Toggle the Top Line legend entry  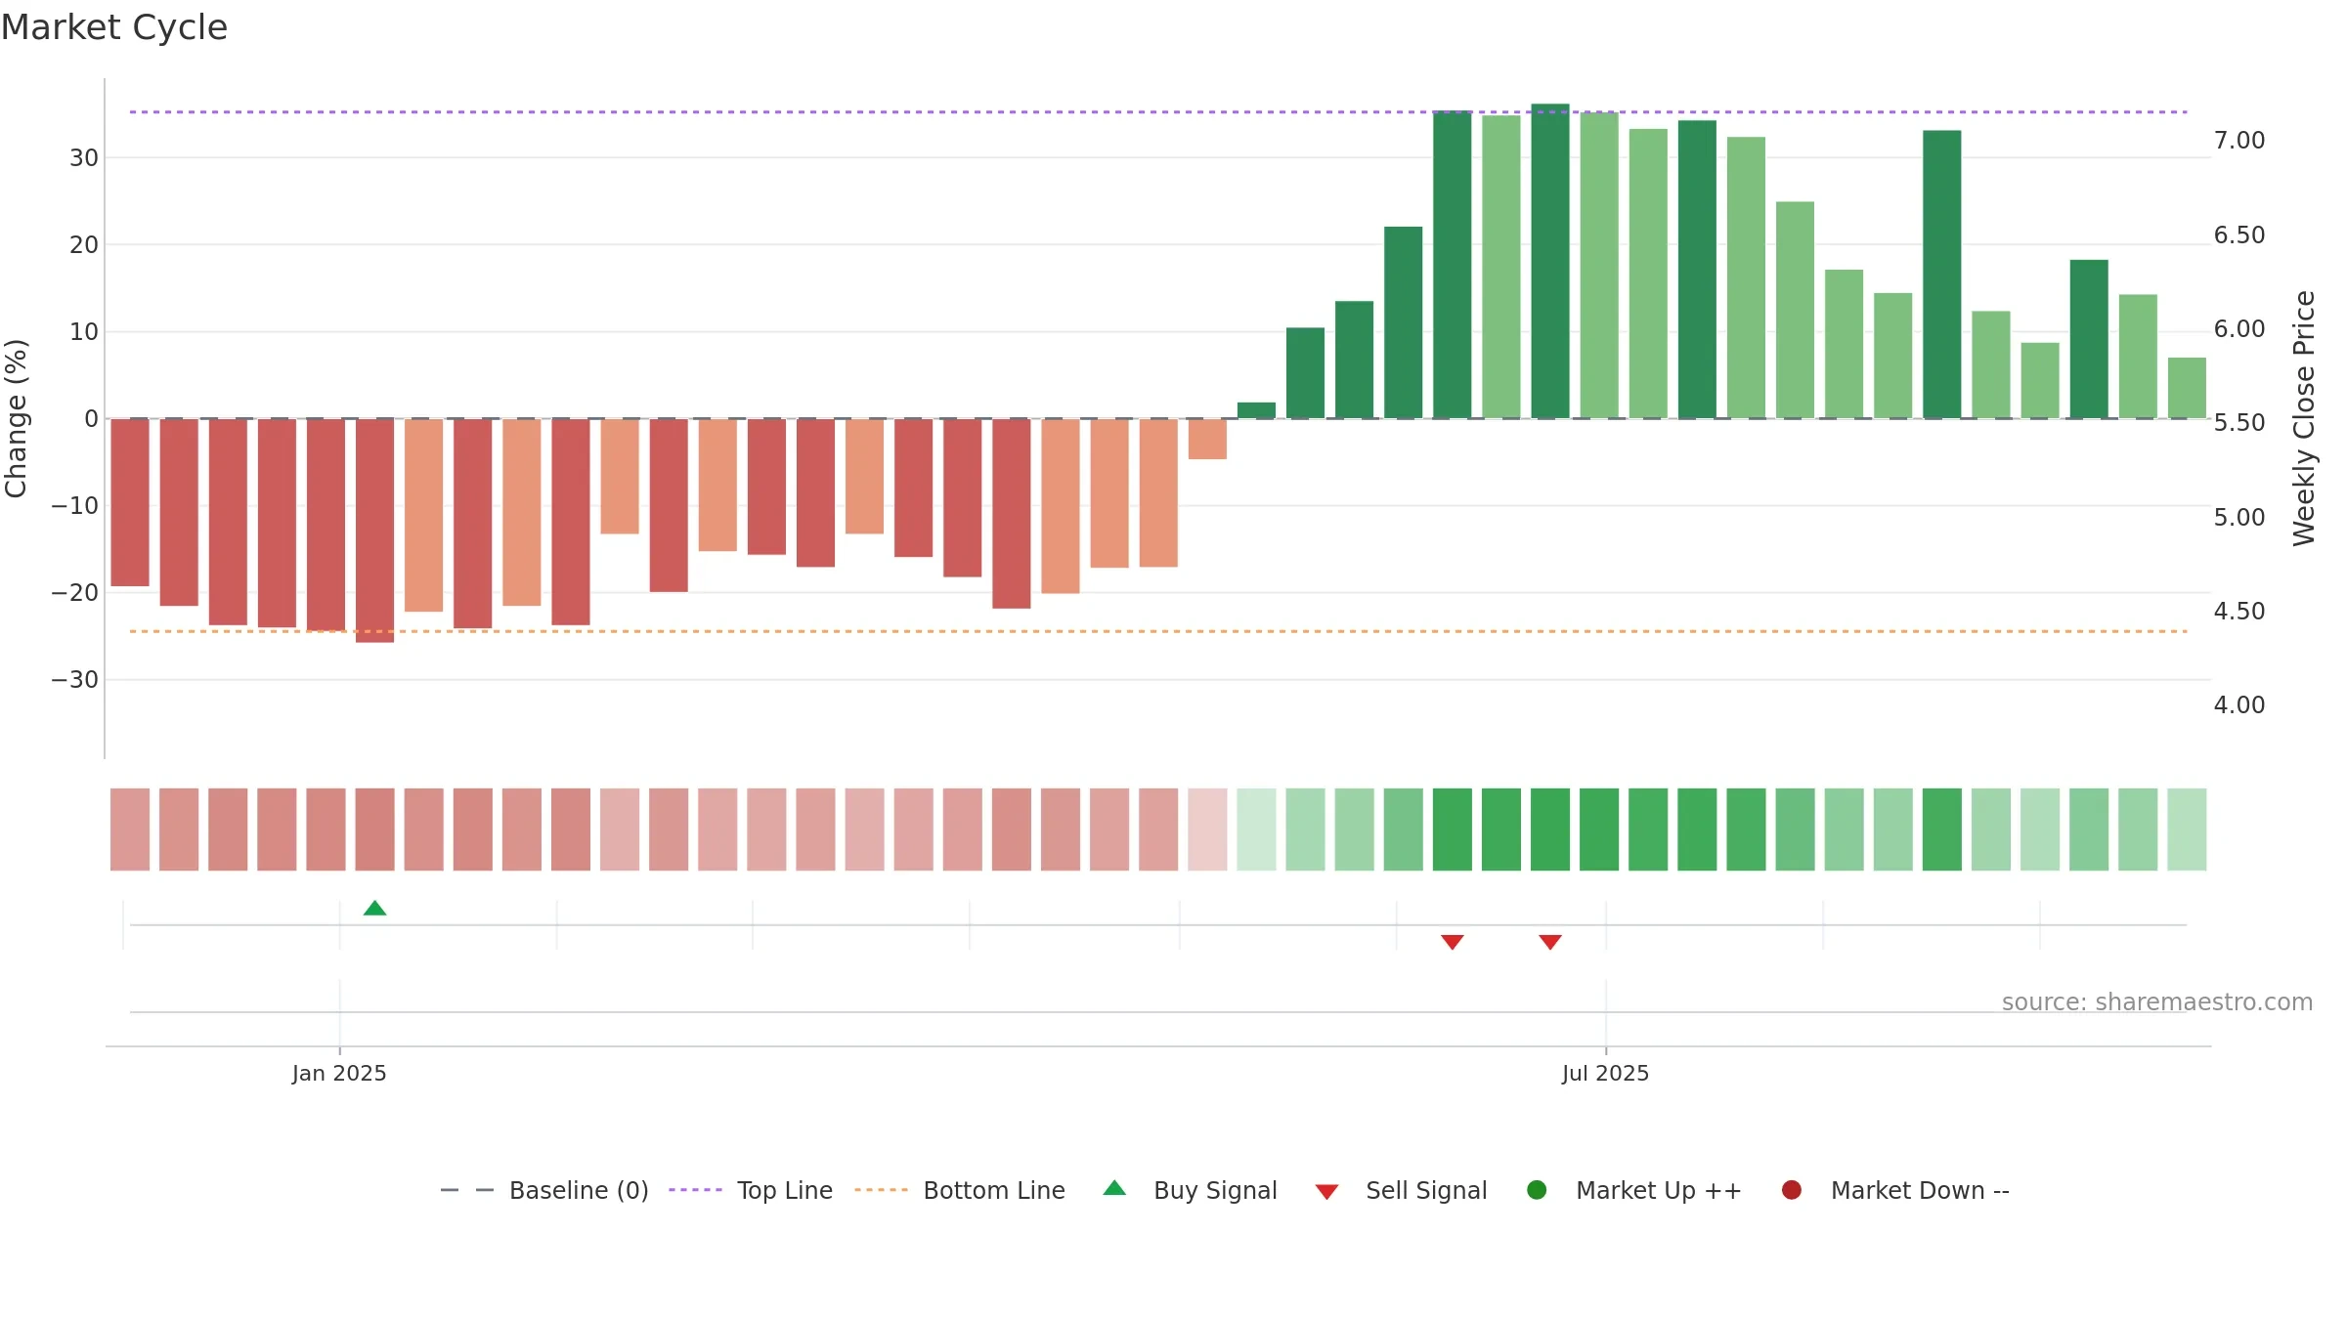(x=751, y=1190)
